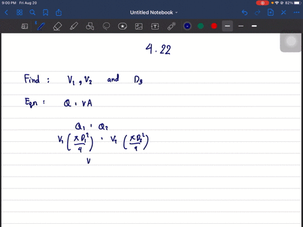Open the search magnifier

coord(32,13)
